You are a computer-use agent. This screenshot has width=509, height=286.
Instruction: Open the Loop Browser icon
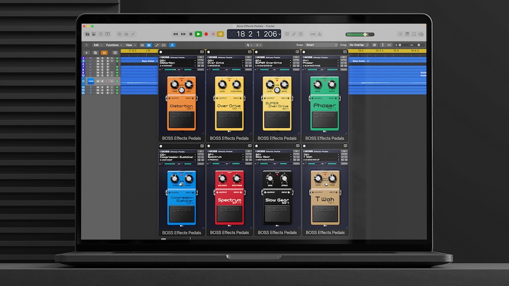(414, 34)
